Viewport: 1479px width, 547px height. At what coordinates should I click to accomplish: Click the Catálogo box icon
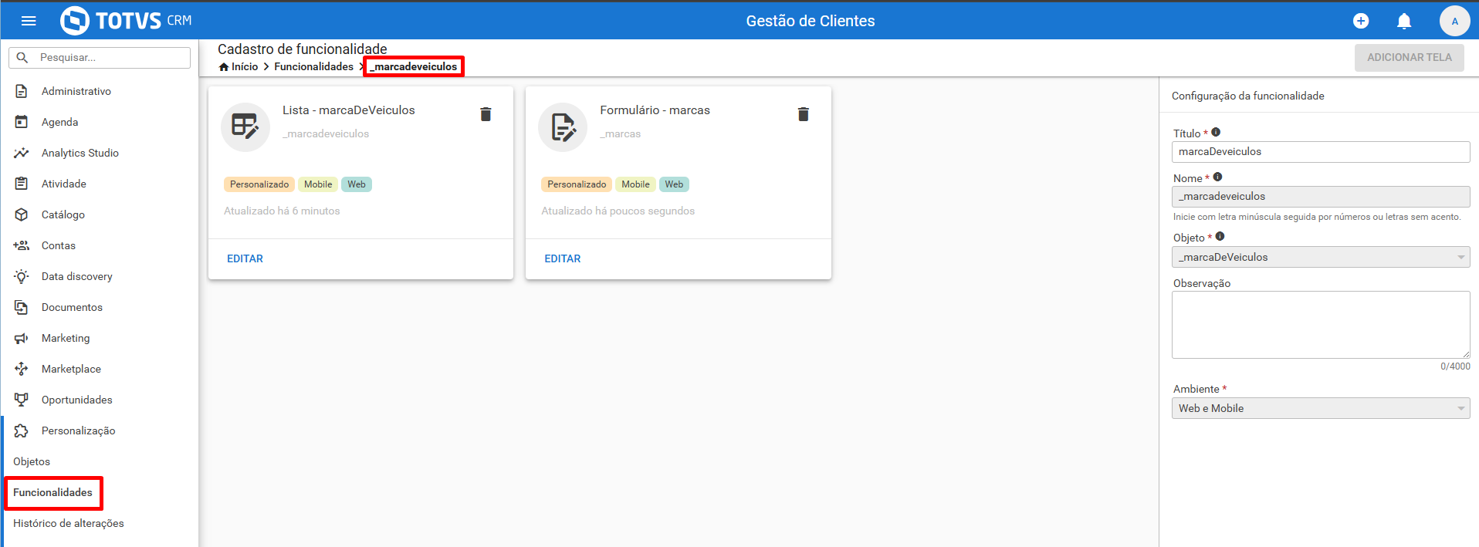(22, 214)
